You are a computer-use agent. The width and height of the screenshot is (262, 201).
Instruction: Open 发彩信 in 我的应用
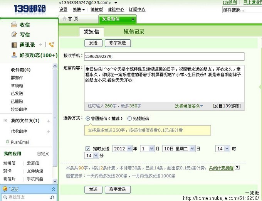(x=33, y=163)
